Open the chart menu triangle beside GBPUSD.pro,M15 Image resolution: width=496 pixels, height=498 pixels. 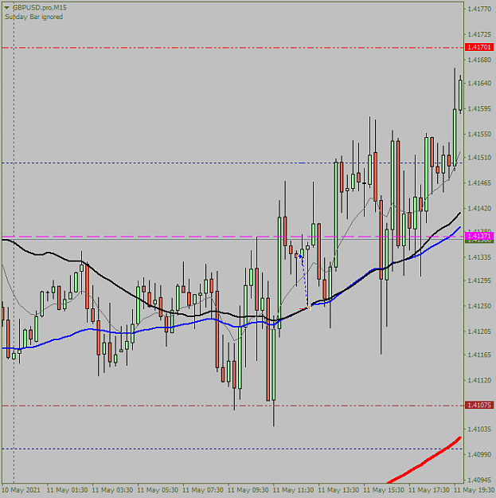(6, 8)
